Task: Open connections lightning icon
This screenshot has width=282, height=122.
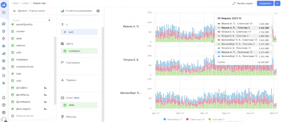Action: click(4, 39)
